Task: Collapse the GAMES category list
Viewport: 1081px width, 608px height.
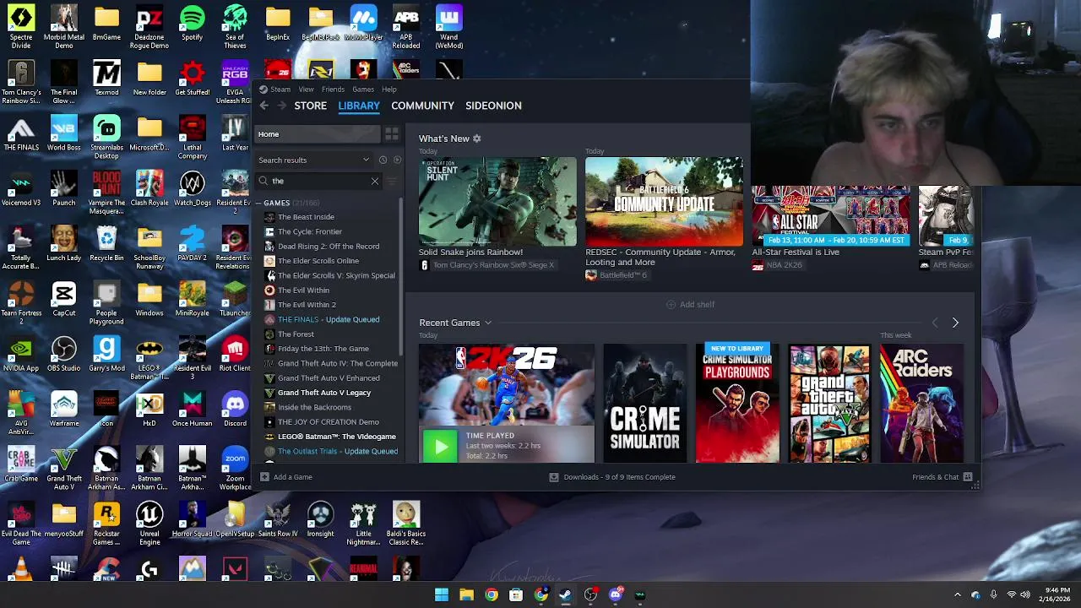Action: pyautogui.click(x=259, y=203)
